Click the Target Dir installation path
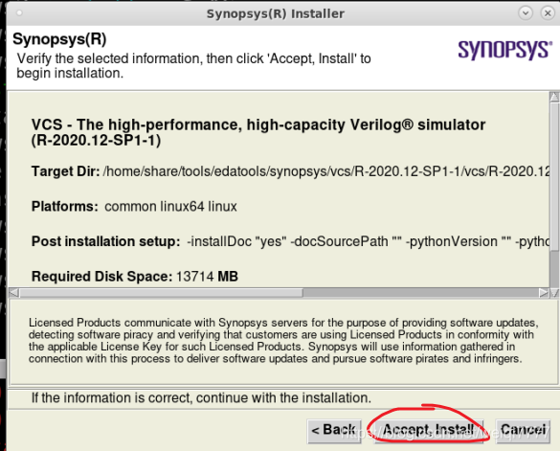560x451 pixels. point(326,171)
